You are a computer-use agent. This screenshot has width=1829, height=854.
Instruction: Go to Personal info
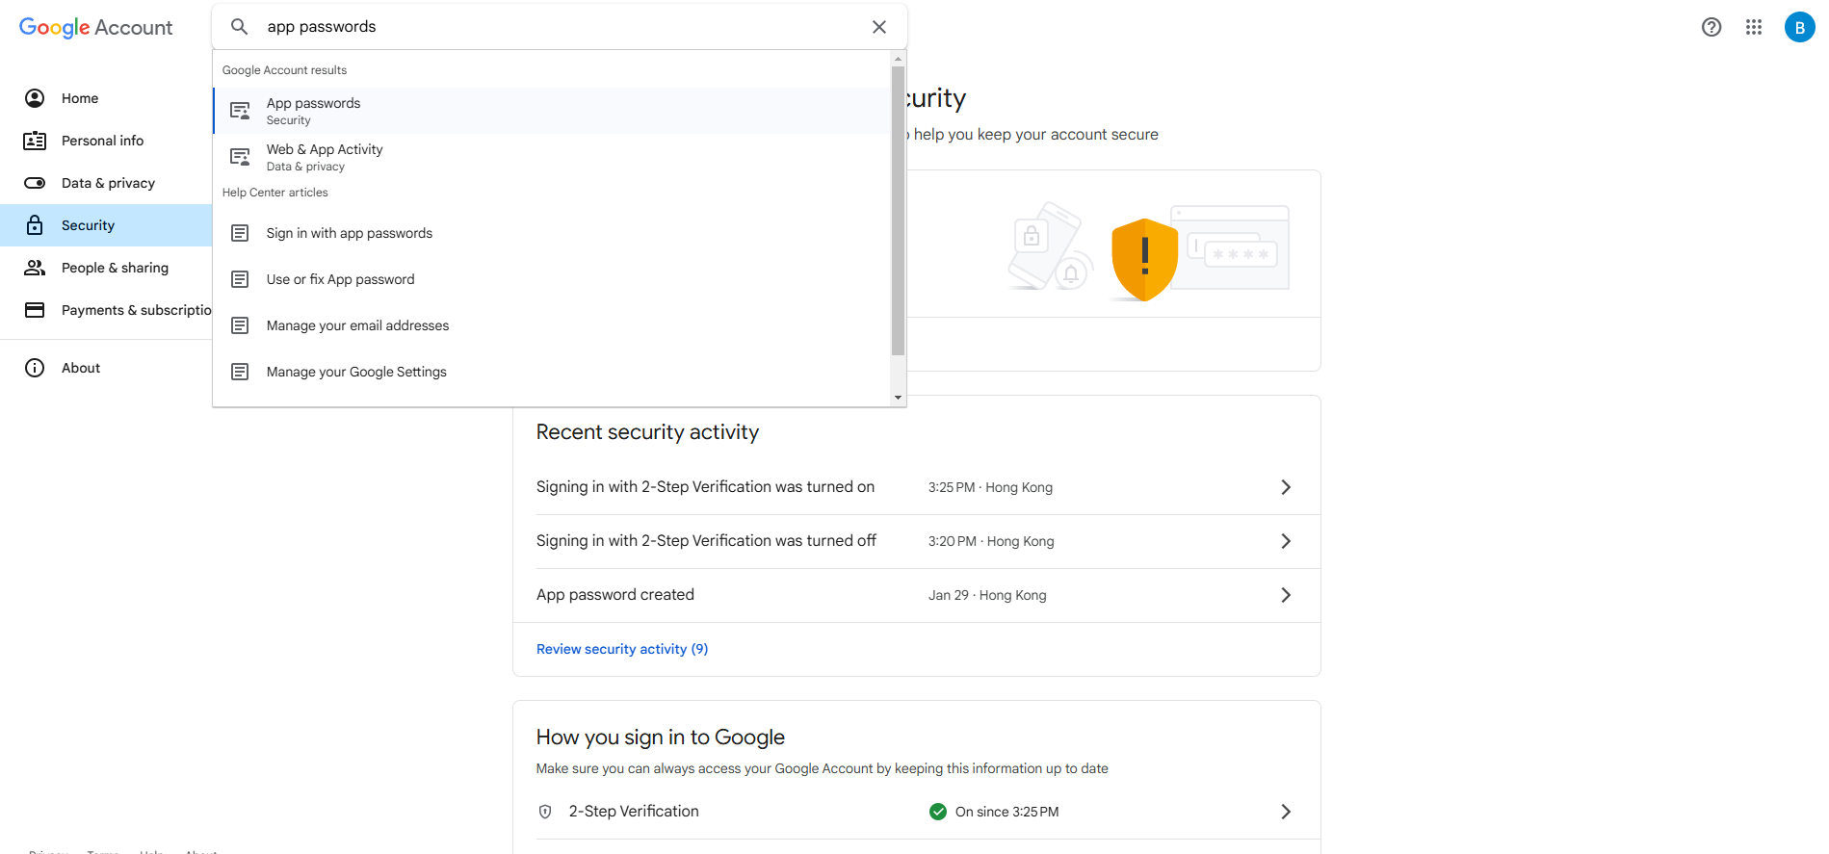[102, 141]
